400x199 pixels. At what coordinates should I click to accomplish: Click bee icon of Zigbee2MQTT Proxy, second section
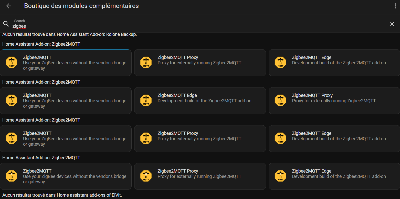tap(280, 100)
